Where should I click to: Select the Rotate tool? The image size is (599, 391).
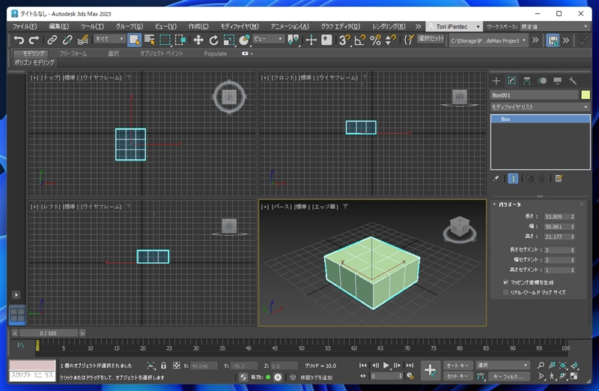tap(213, 40)
